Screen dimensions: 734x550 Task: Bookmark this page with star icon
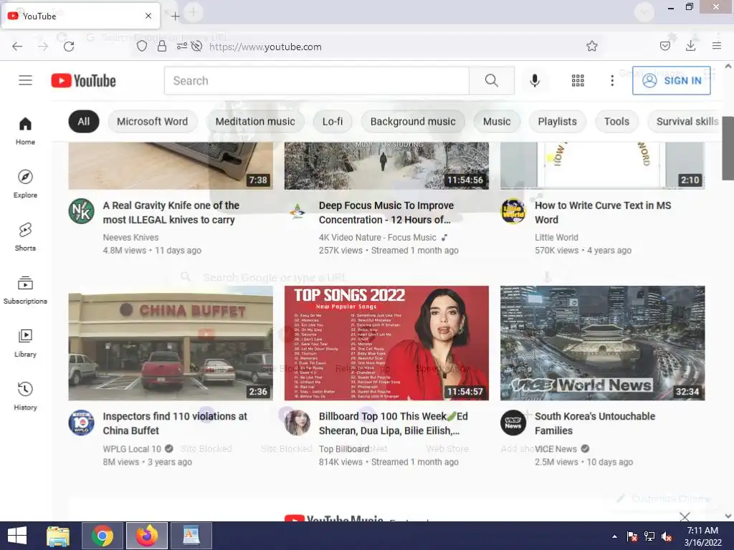point(591,47)
